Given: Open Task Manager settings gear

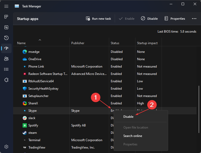Looking at the screenshot, I should tap(6, 147).
